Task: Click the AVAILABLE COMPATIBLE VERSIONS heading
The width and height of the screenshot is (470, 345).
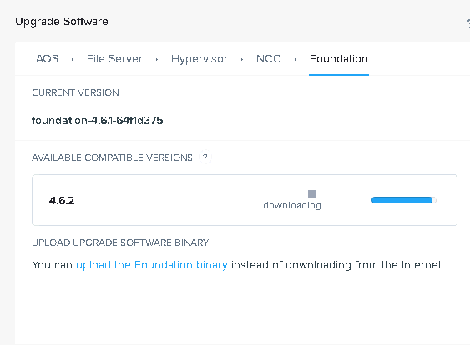Action: 112,157
